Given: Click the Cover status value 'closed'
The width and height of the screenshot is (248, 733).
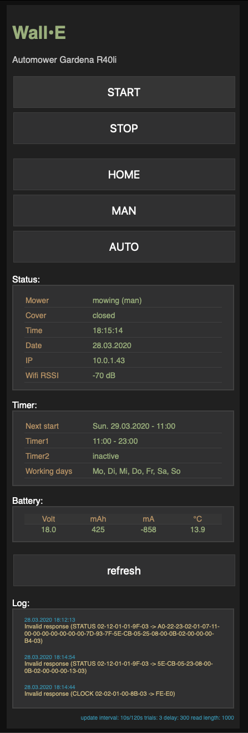Looking at the screenshot, I should pos(104,315).
